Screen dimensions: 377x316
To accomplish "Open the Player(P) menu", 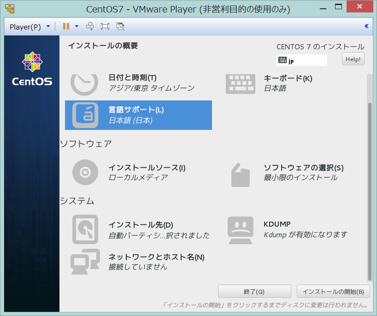I will coord(25,27).
